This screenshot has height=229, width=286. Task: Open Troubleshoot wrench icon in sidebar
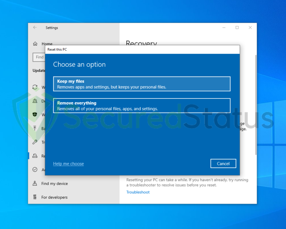pyautogui.click(x=35, y=142)
